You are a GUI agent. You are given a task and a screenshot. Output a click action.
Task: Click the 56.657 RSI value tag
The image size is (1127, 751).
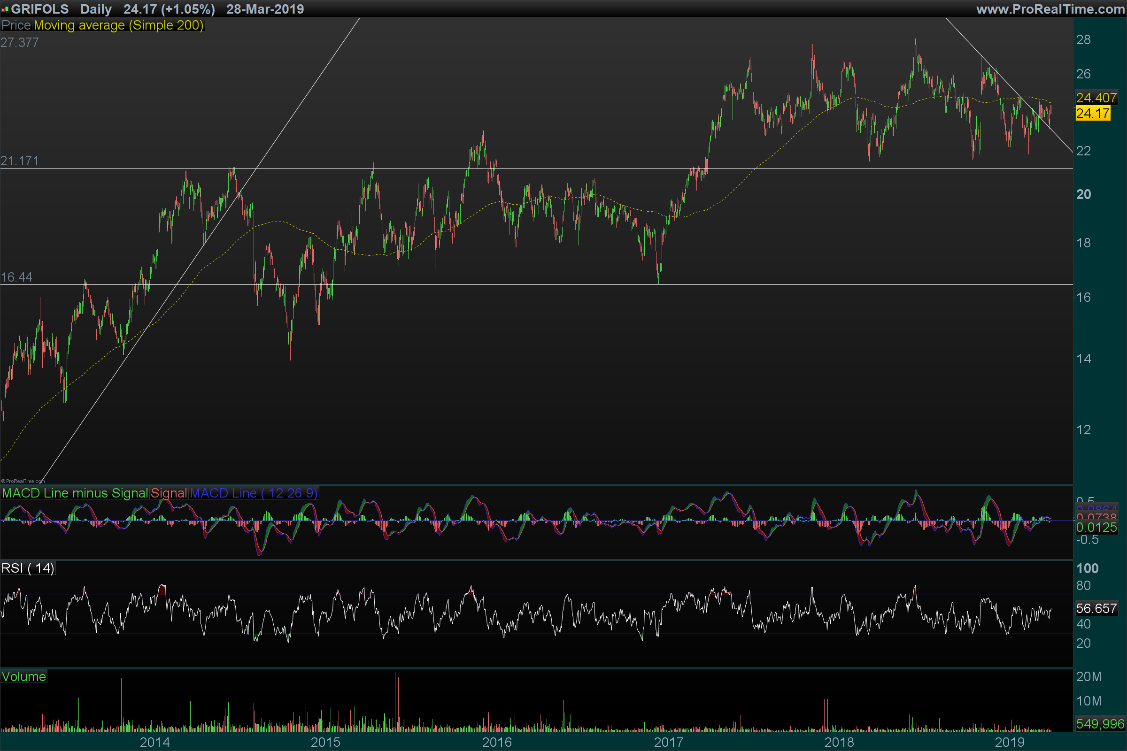(1096, 608)
